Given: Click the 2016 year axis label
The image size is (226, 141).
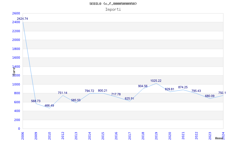Looking at the screenshot, I should pyautogui.click(x=116, y=136).
